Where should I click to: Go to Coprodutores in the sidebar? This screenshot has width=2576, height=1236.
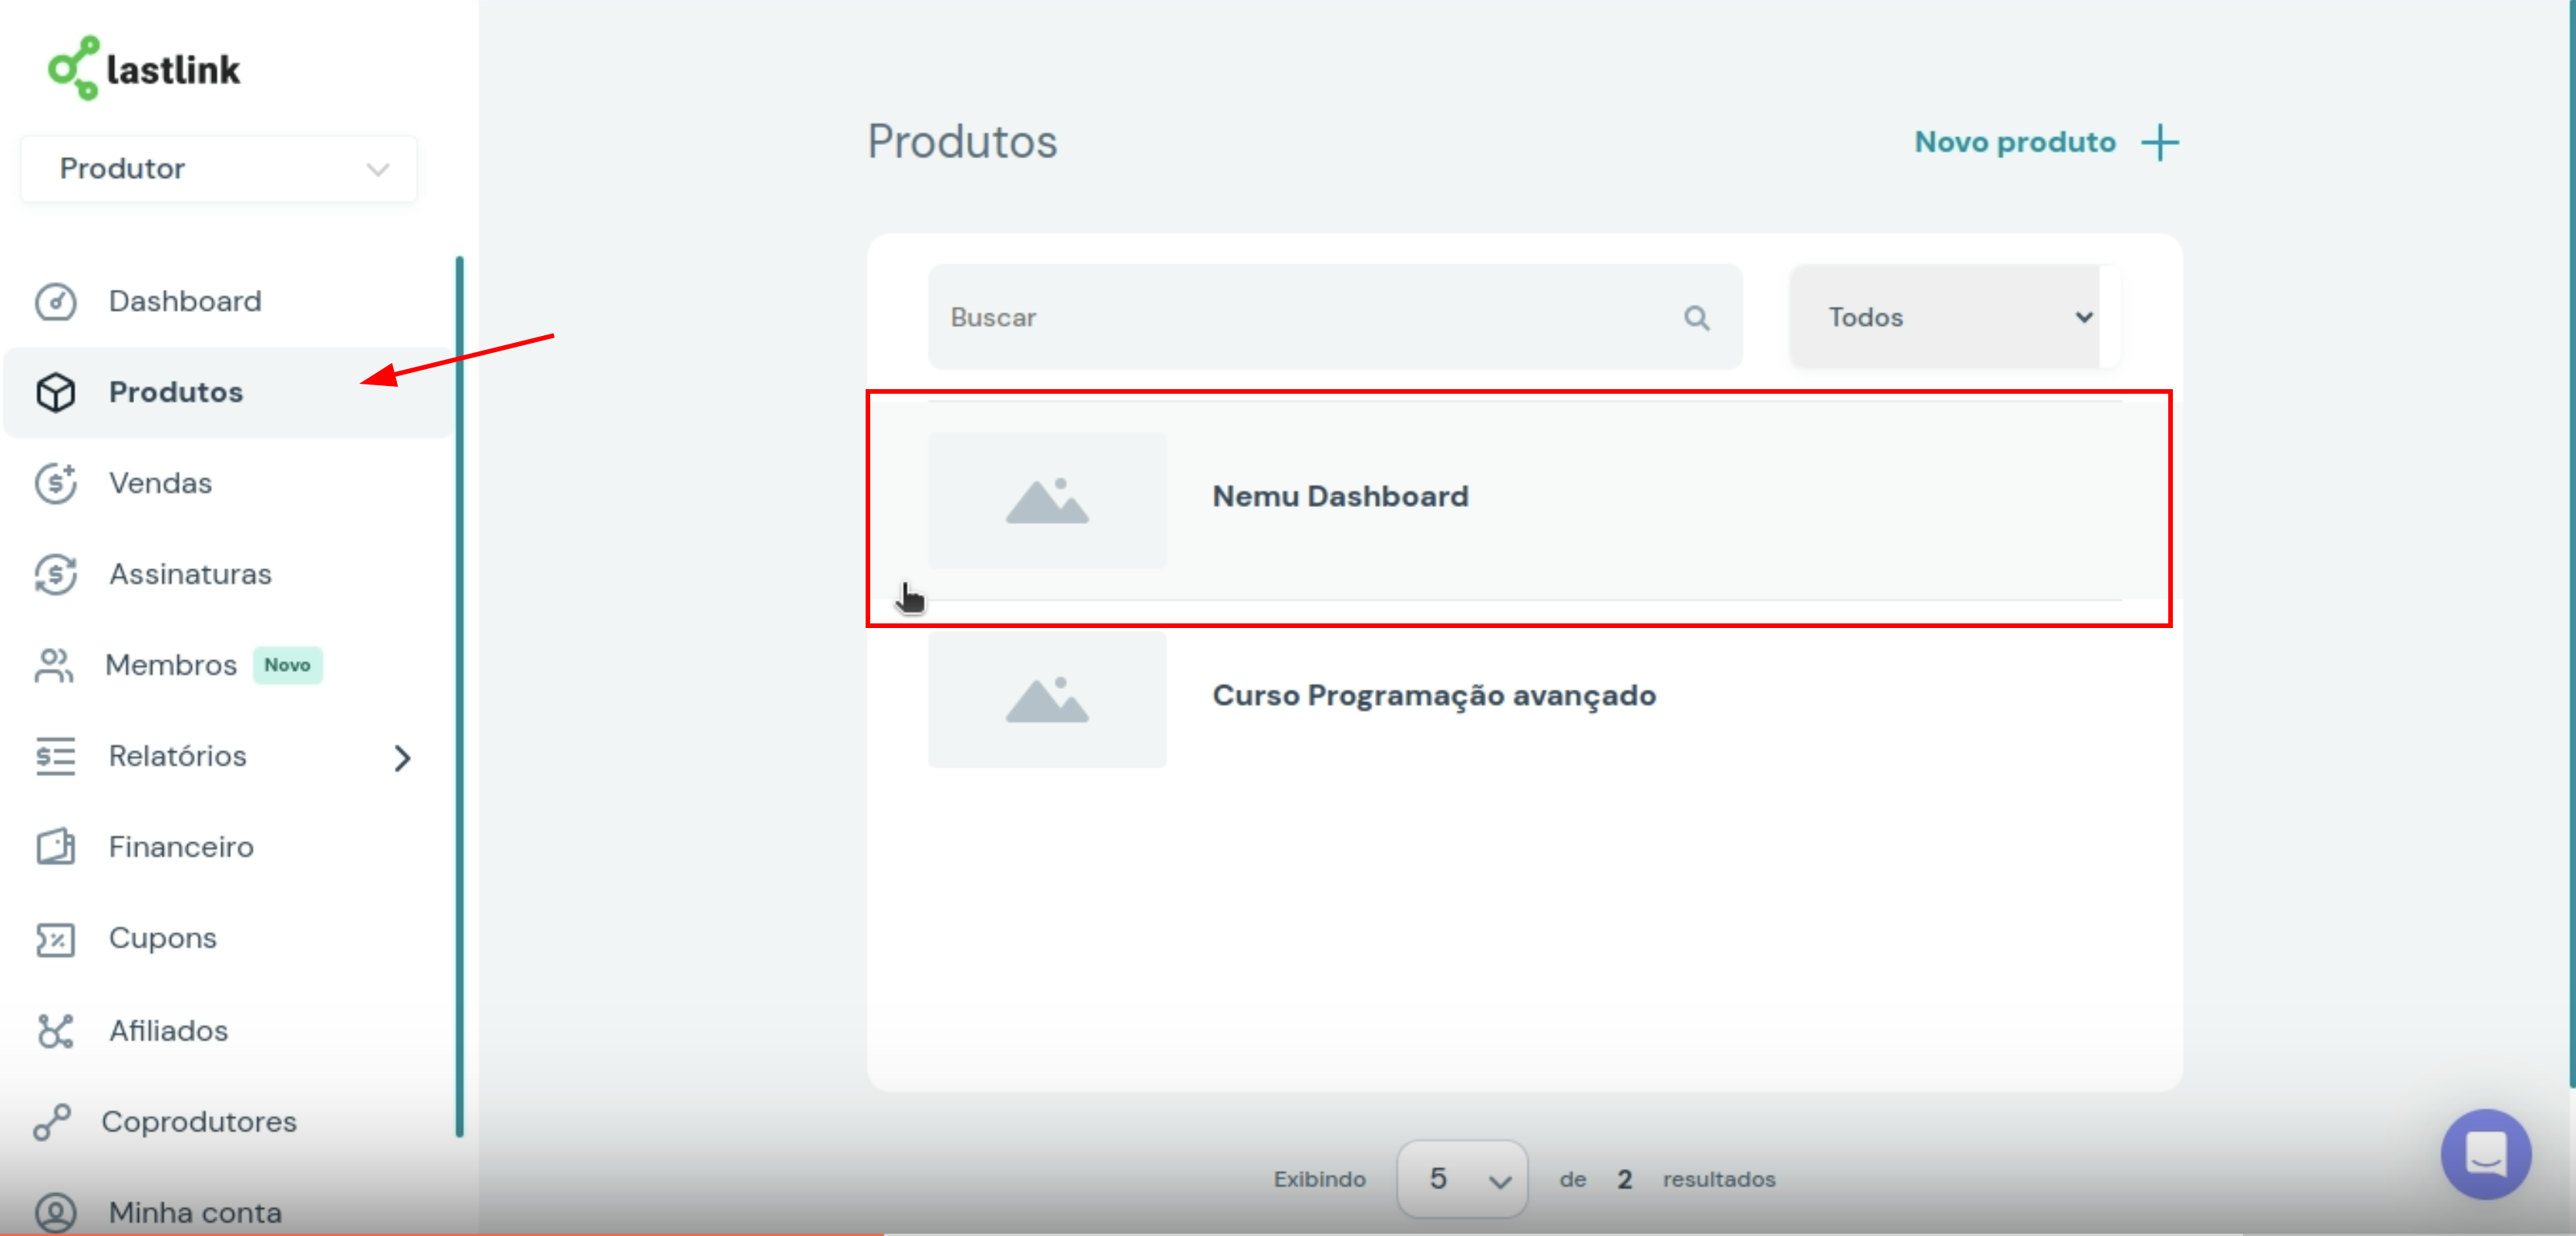[x=199, y=1122]
